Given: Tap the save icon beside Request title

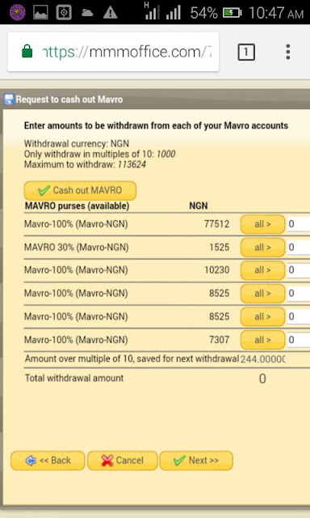Looking at the screenshot, I should [x=9, y=100].
